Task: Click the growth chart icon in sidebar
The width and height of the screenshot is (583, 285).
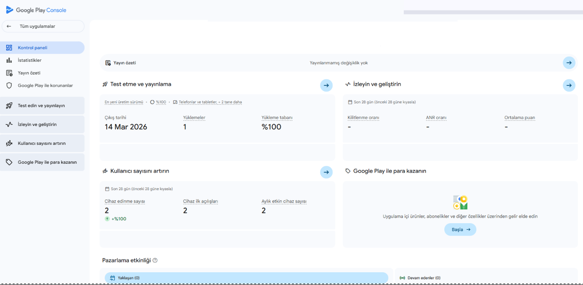Action: click(9, 143)
